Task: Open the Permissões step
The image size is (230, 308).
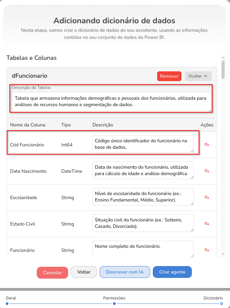Action: pyautogui.click(x=114, y=303)
